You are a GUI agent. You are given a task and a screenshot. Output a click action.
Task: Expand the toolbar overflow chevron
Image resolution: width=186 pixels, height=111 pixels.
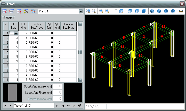116,10
